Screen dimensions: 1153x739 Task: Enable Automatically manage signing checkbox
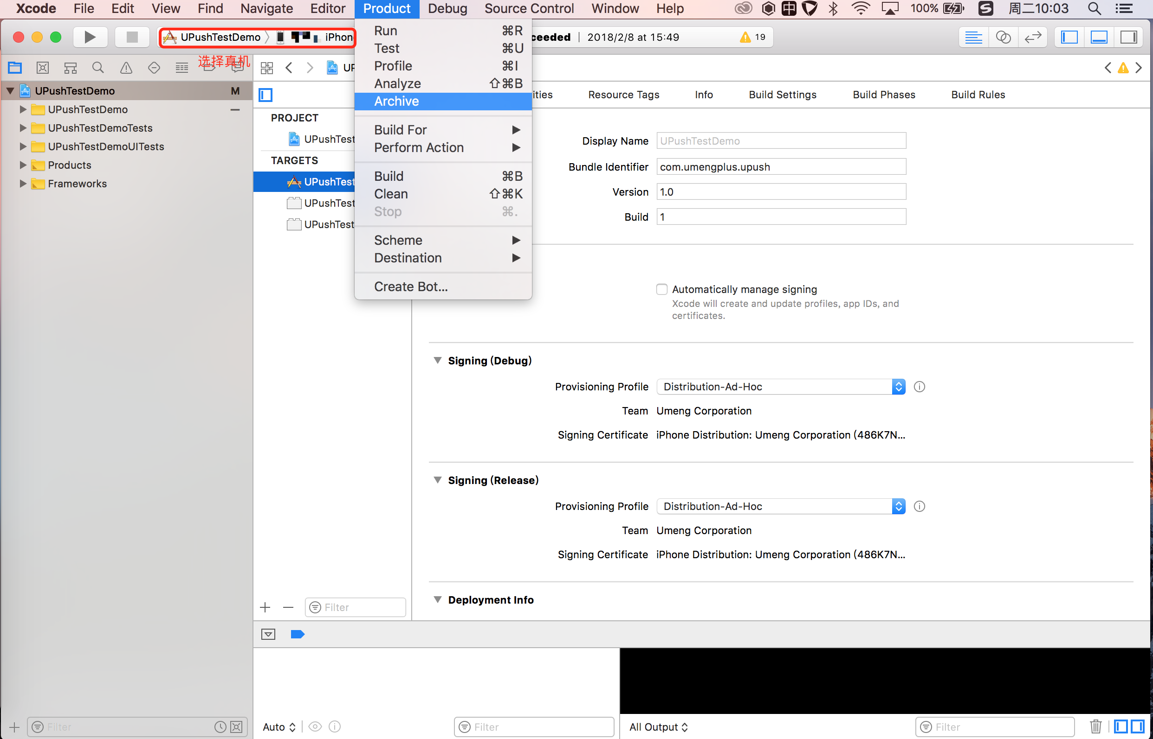click(662, 289)
